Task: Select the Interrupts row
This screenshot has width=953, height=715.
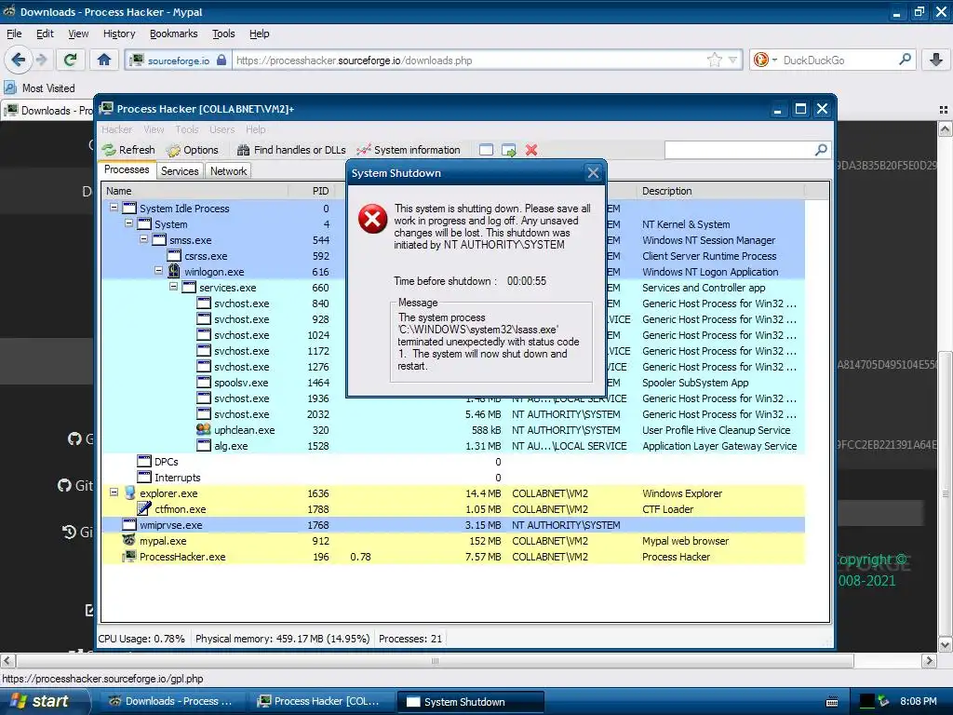Action: tap(453, 478)
